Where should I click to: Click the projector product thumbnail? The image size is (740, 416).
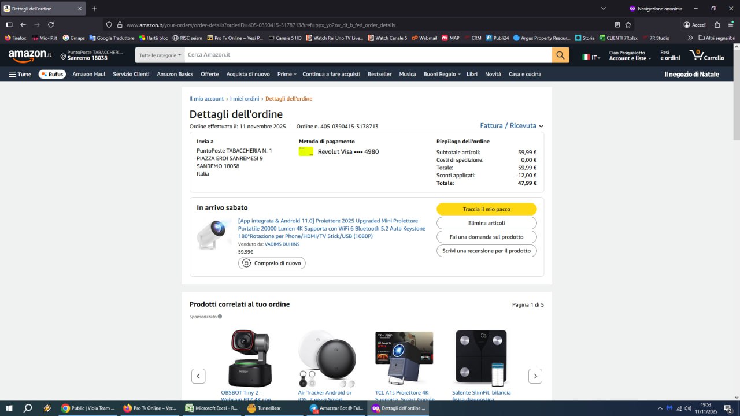coord(214,234)
